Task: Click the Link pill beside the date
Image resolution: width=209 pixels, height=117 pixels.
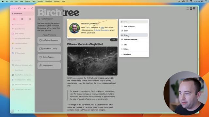Action: click(x=114, y=40)
